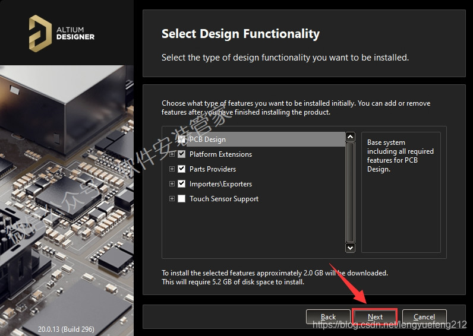
Task: Expand the Platform Extensions tree node
Action: click(172, 154)
